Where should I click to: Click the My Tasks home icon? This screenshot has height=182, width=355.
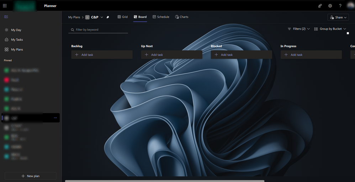(x=6, y=39)
